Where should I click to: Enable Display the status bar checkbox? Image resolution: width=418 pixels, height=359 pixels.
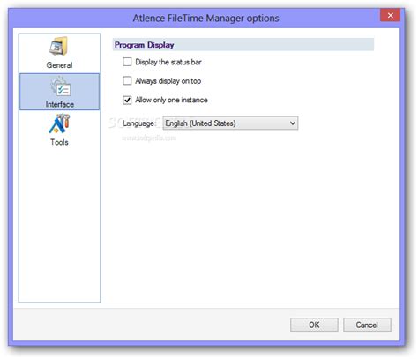click(x=127, y=62)
